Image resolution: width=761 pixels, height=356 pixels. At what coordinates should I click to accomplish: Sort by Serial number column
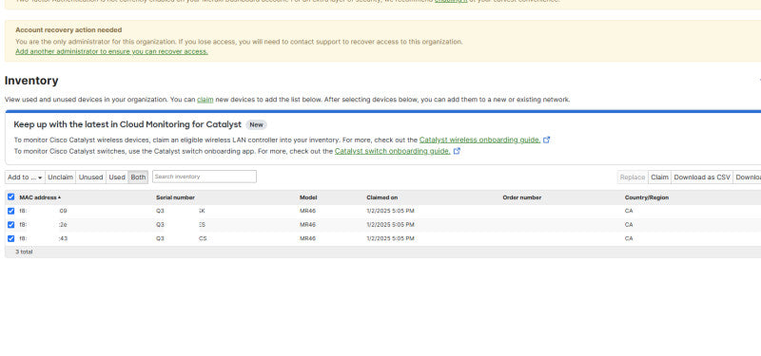tap(175, 197)
